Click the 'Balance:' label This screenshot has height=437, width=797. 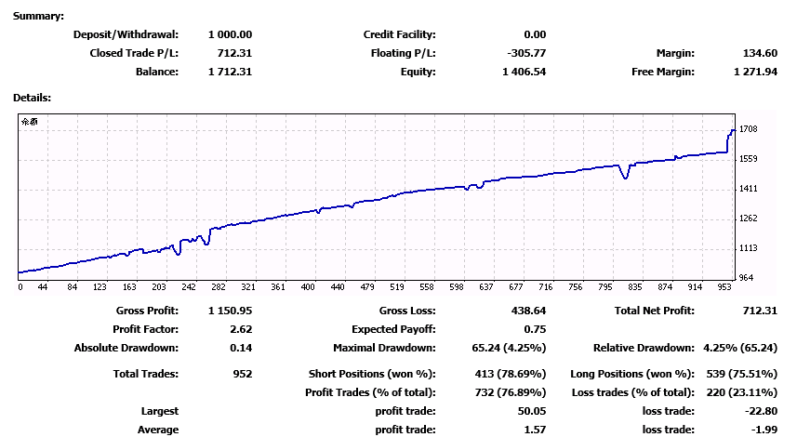[x=156, y=72]
